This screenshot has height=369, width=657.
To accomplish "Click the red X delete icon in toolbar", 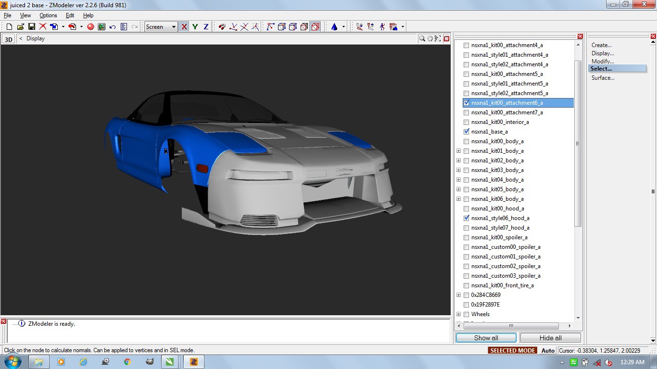I will 43,27.
